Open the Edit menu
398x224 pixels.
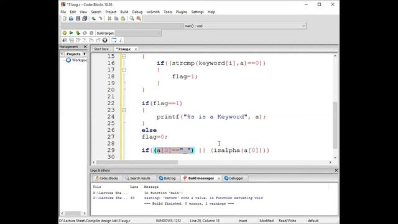click(x=73, y=12)
